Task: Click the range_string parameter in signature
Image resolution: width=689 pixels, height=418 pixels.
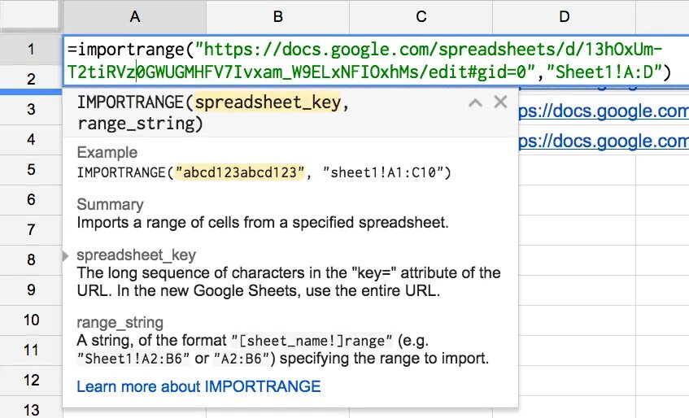Action: [136, 124]
